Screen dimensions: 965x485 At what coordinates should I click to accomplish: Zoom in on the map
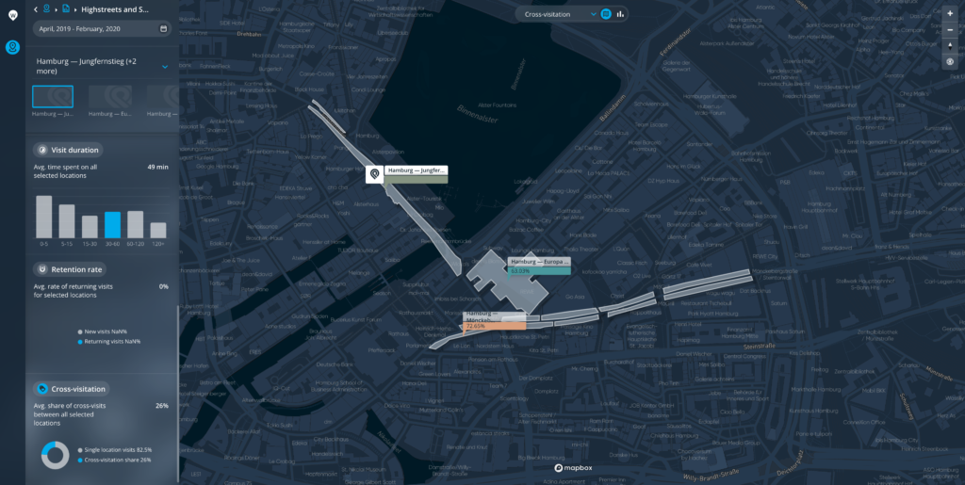[x=950, y=13]
